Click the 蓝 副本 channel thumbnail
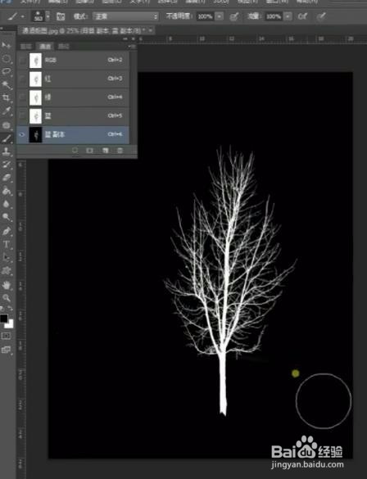Image resolution: width=367 pixels, height=479 pixels. coord(35,134)
